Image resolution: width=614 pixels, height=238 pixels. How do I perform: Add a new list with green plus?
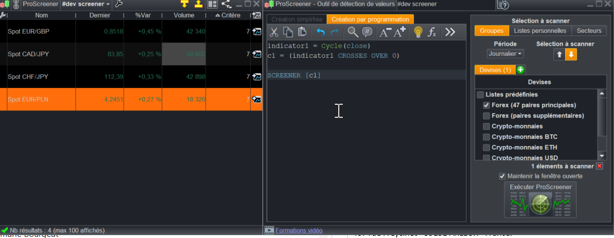click(x=520, y=70)
